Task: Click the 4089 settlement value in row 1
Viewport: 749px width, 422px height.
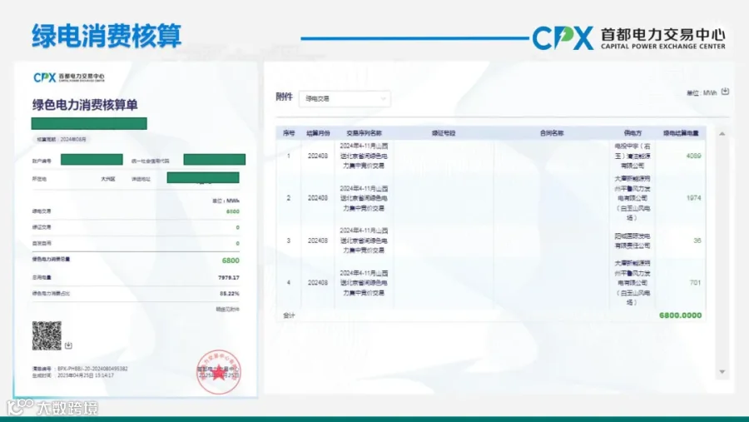Action: pyautogui.click(x=693, y=156)
